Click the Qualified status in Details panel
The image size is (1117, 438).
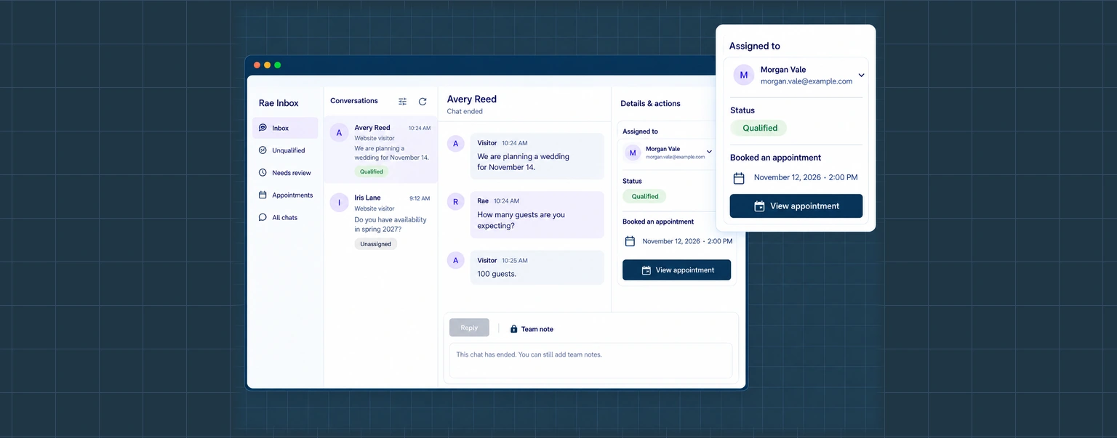(x=644, y=196)
